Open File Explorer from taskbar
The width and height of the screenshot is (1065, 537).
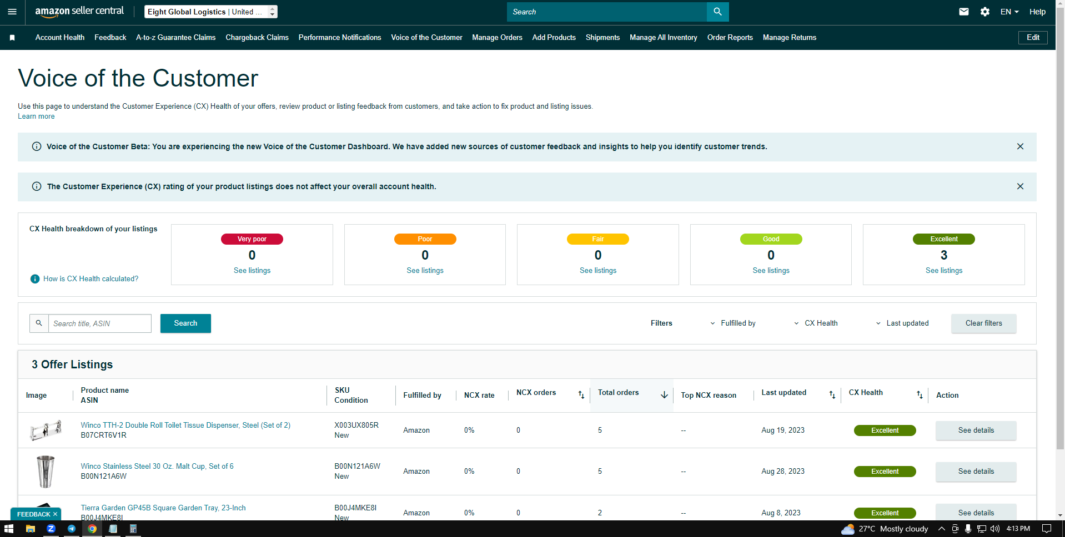point(30,529)
